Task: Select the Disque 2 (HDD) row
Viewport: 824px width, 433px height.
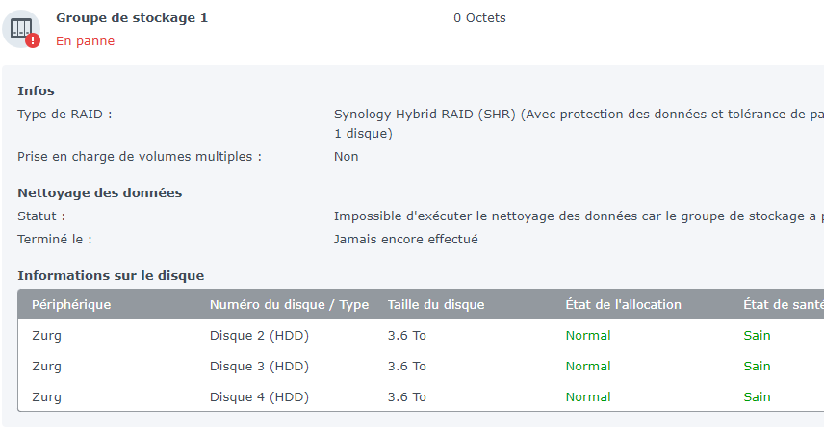Action: [421, 335]
